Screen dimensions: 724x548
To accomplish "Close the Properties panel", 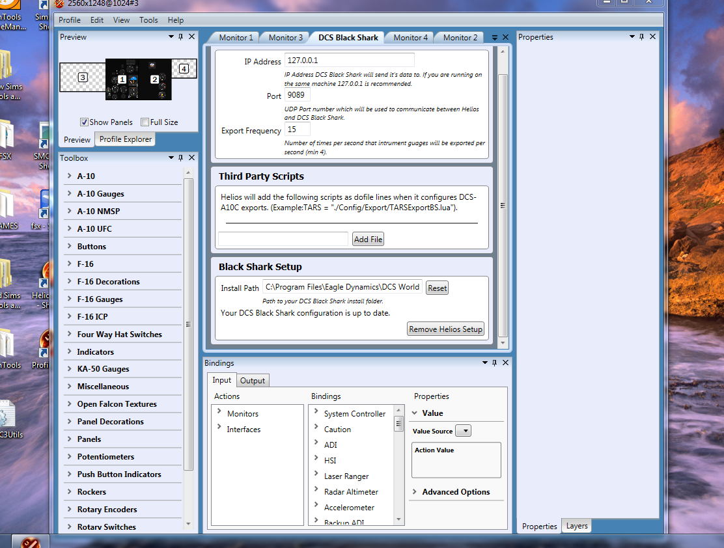I will [x=652, y=36].
